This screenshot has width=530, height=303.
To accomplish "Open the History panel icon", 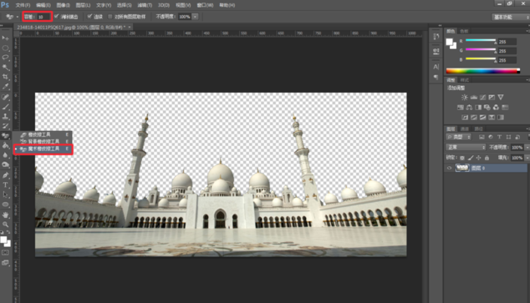I will click(436, 37).
